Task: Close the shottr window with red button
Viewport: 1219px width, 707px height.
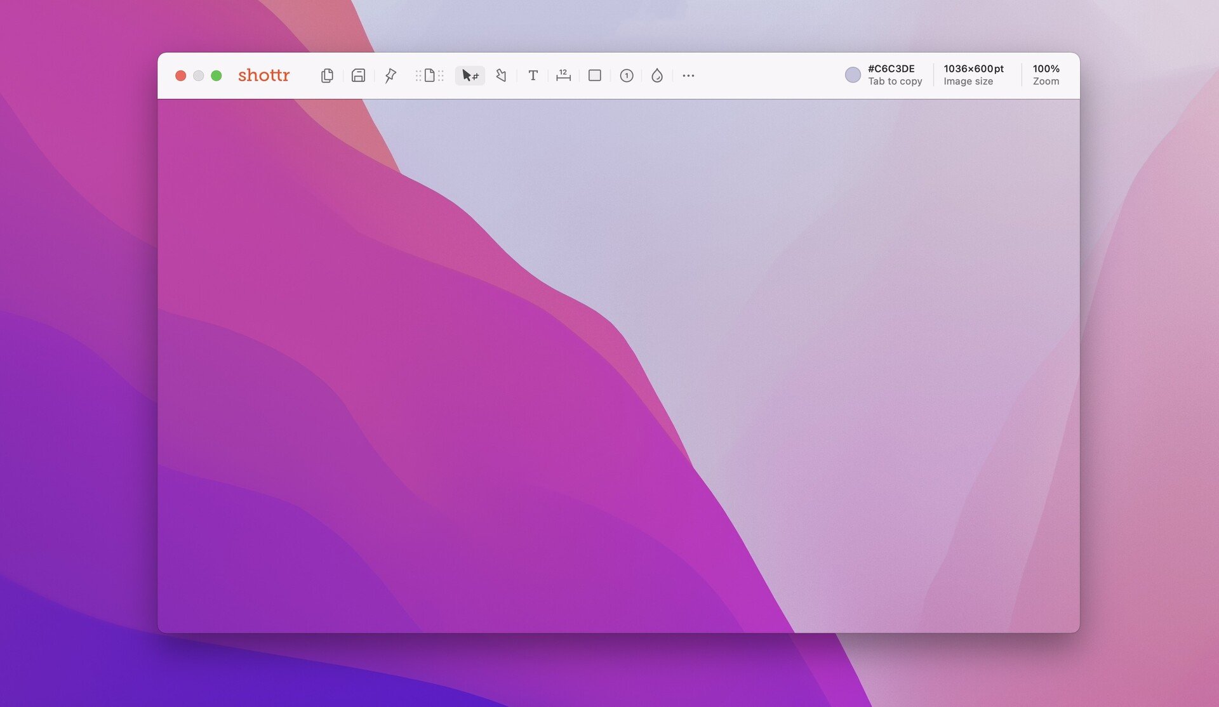Action: point(180,76)
